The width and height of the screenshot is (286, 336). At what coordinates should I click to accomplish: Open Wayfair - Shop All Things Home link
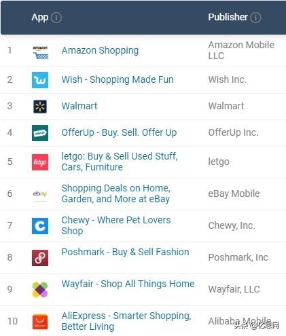(x=128, y=284)
